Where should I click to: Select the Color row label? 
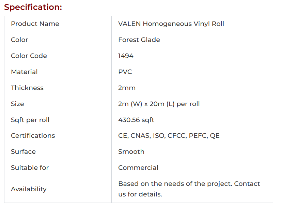pyautogui.click(x=19, y=40)
